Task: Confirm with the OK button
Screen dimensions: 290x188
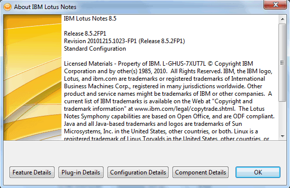Action: click(258, 172)
